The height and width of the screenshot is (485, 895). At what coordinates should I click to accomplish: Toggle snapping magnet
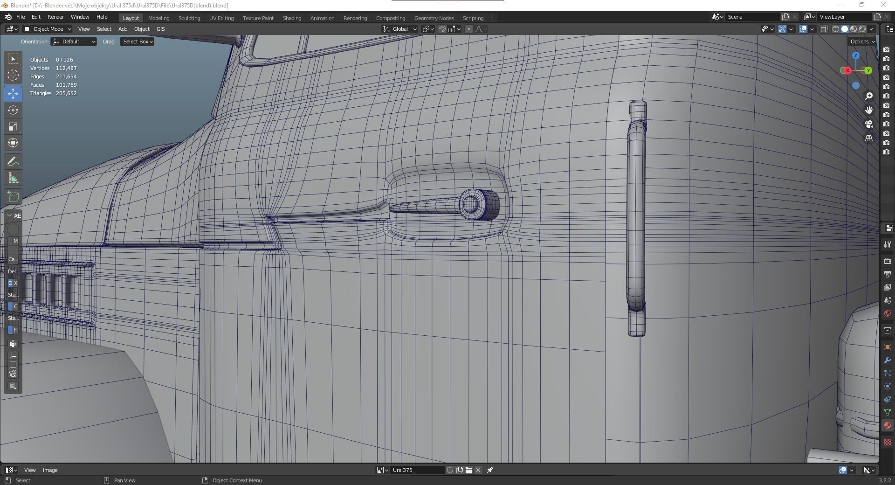442,29
